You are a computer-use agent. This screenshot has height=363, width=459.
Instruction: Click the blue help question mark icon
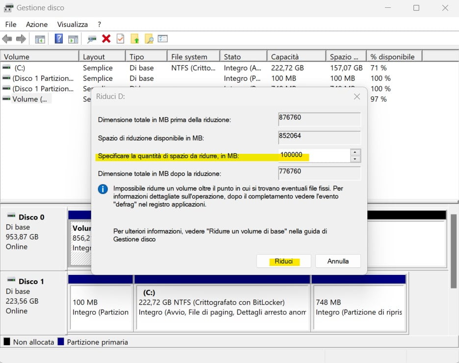pyautogui.click(x=59, y=39)
